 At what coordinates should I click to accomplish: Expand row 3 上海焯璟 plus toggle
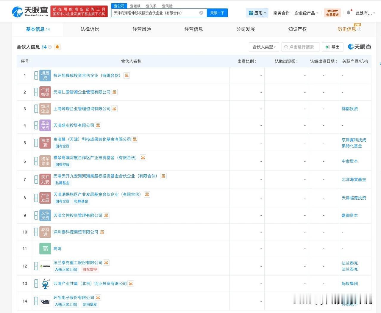pyautogui.click(x=36, y=109)
